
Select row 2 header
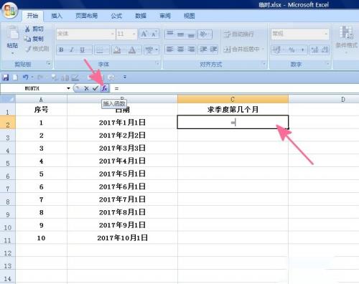pyautogui.click(x=8, y=123)
